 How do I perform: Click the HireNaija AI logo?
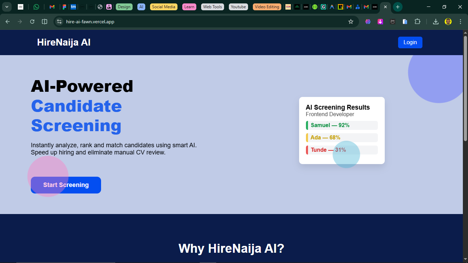64,42
